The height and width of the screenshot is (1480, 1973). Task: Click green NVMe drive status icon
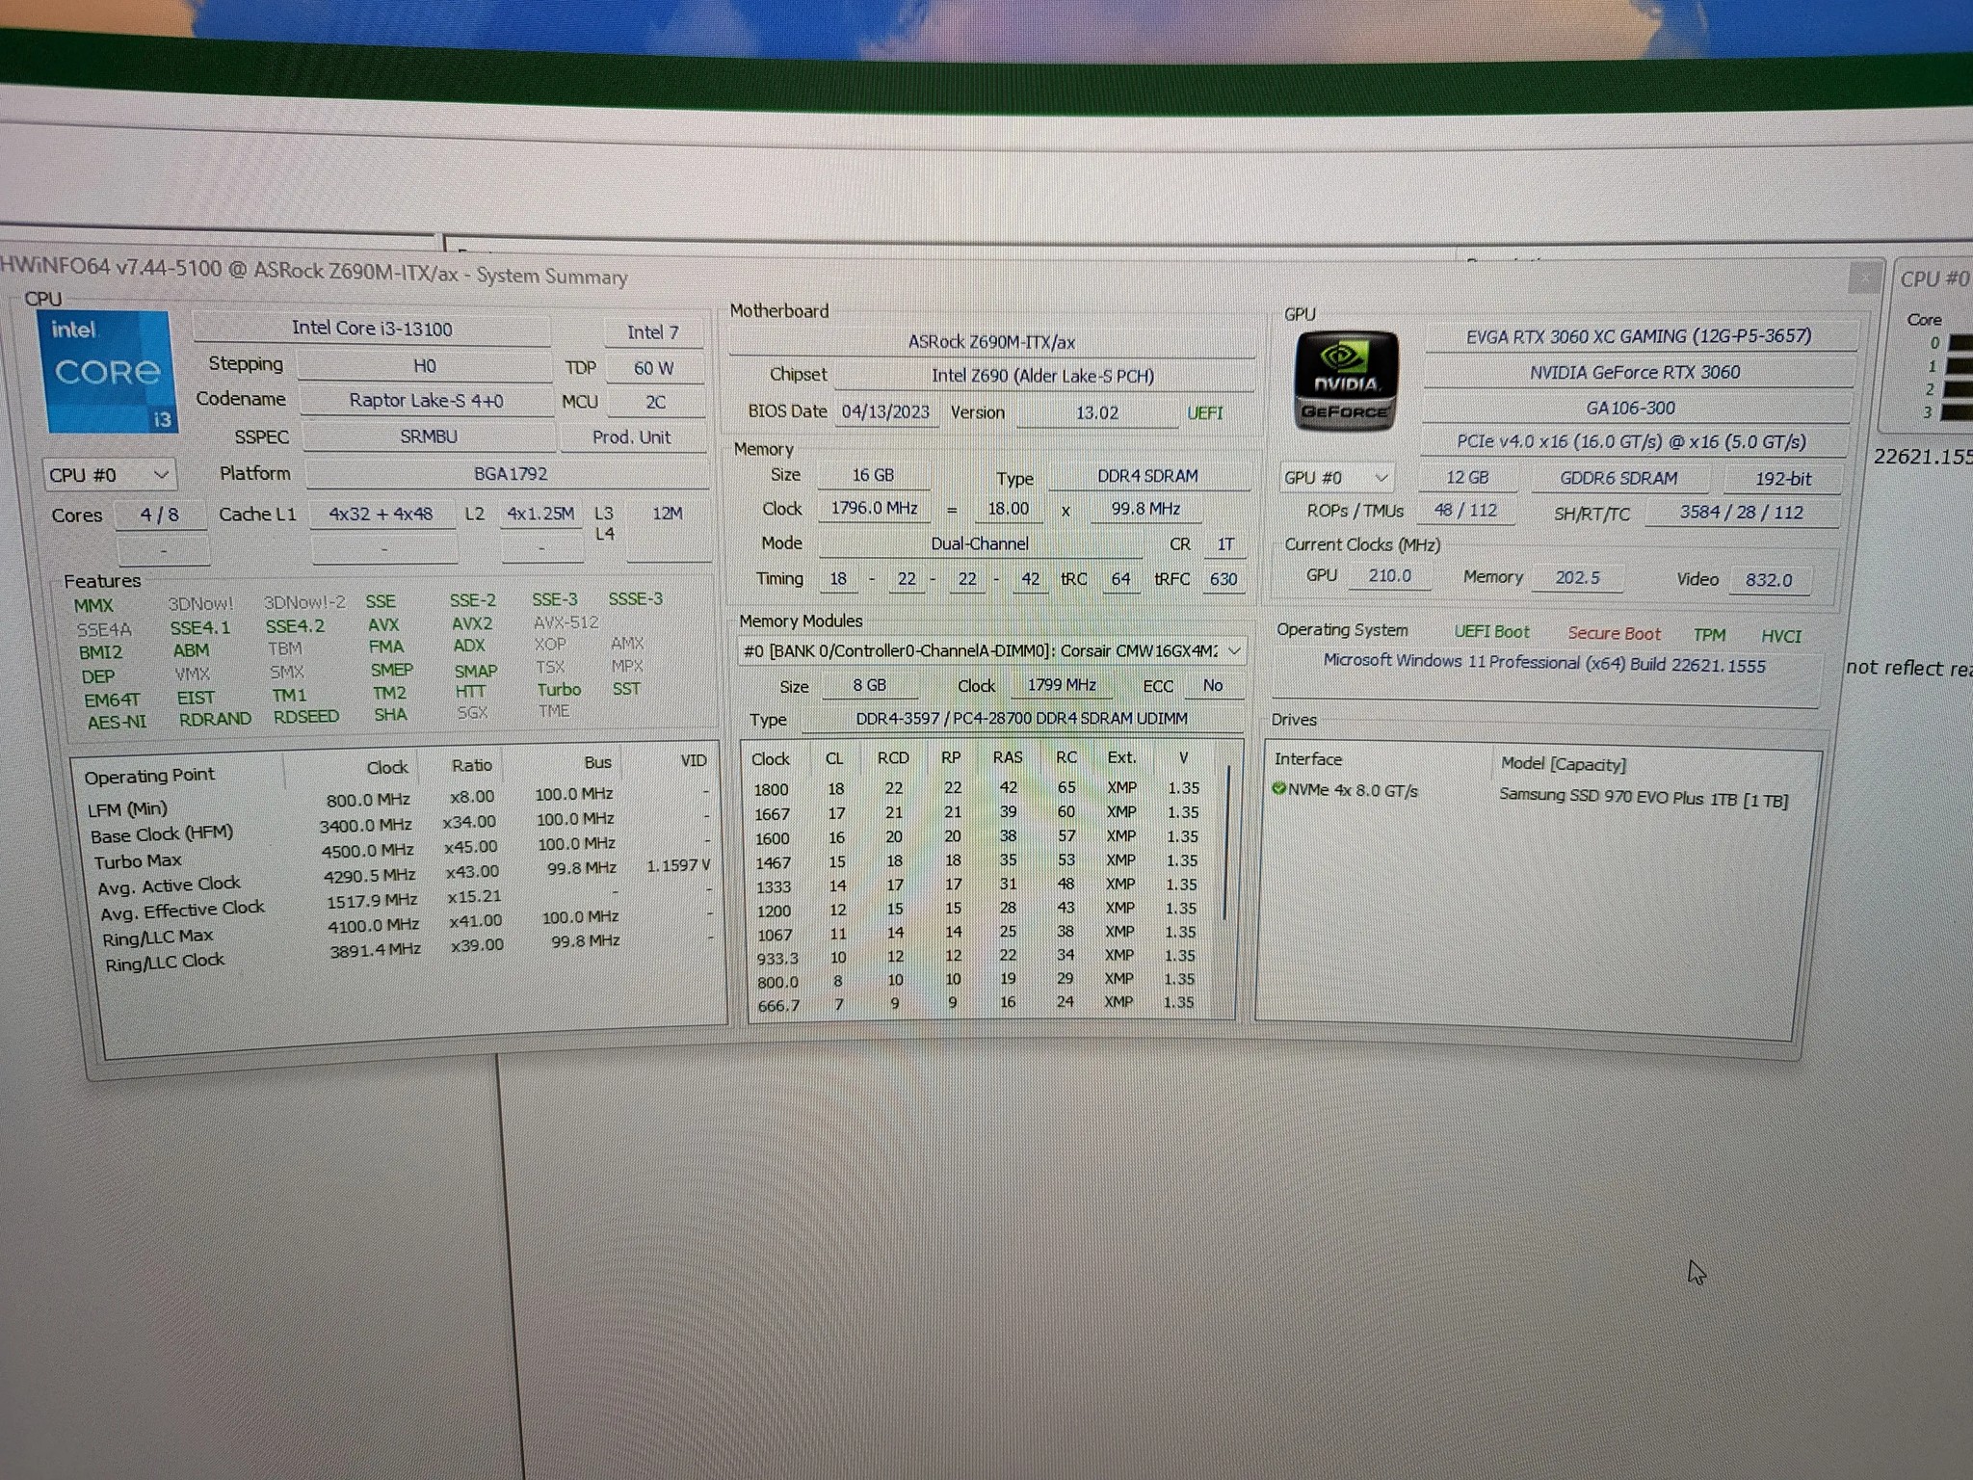pos(1279,788)
